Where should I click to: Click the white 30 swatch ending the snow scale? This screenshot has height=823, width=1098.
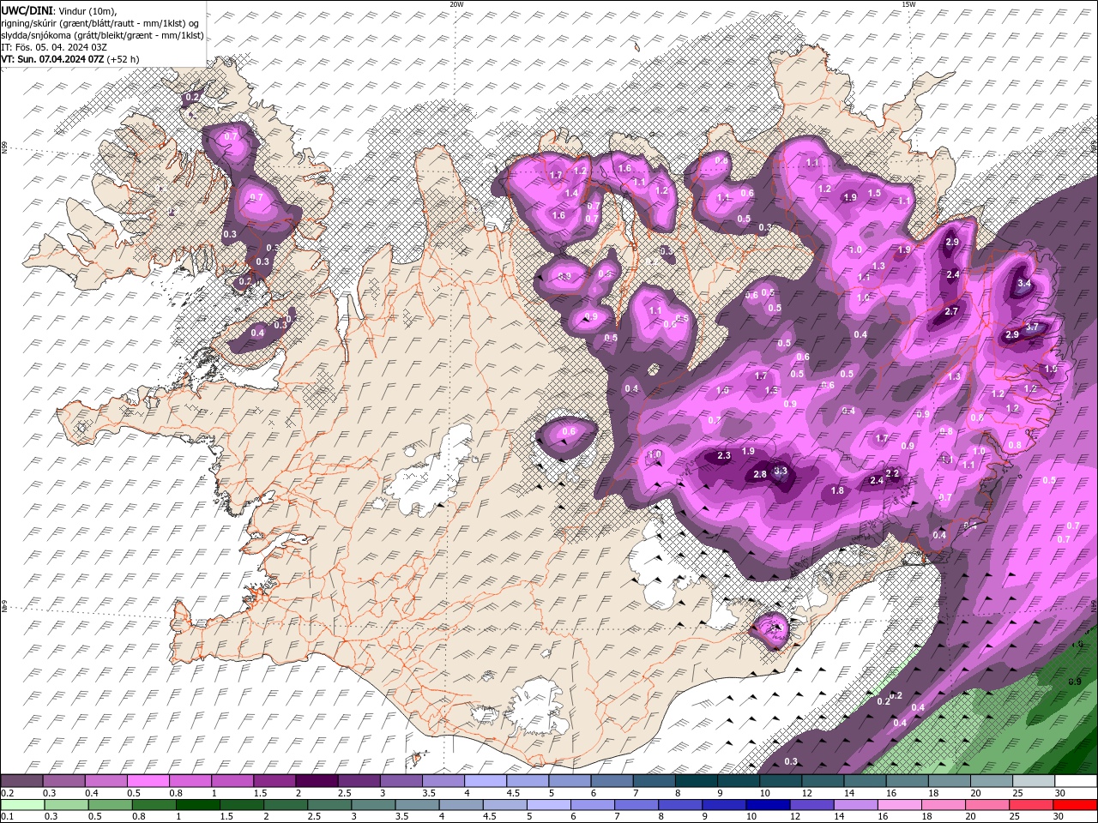point(1075,781)
